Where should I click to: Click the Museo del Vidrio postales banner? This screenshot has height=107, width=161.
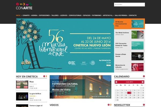point(80,87)
